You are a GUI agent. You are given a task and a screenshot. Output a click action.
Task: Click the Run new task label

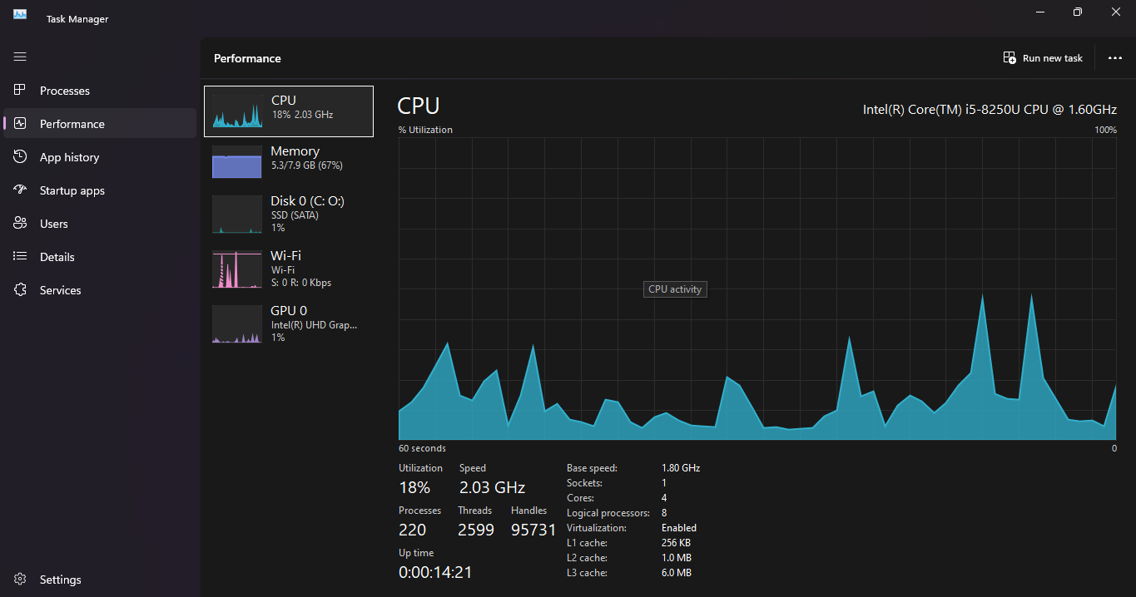(x=1053, y=58)
